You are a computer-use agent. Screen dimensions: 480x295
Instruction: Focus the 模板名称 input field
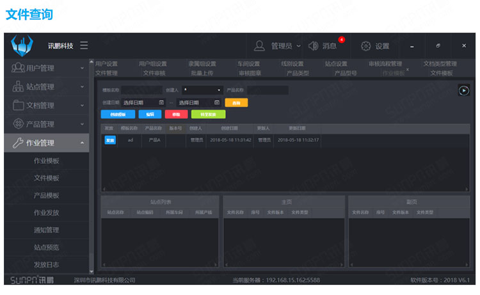point(141,90)
